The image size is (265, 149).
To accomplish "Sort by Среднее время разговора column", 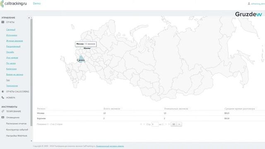I will point(239,108).
